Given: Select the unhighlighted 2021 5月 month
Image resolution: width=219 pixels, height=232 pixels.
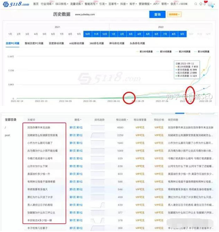Looking at the screenshot, I should pyautogui.click(x=44, y=34).
